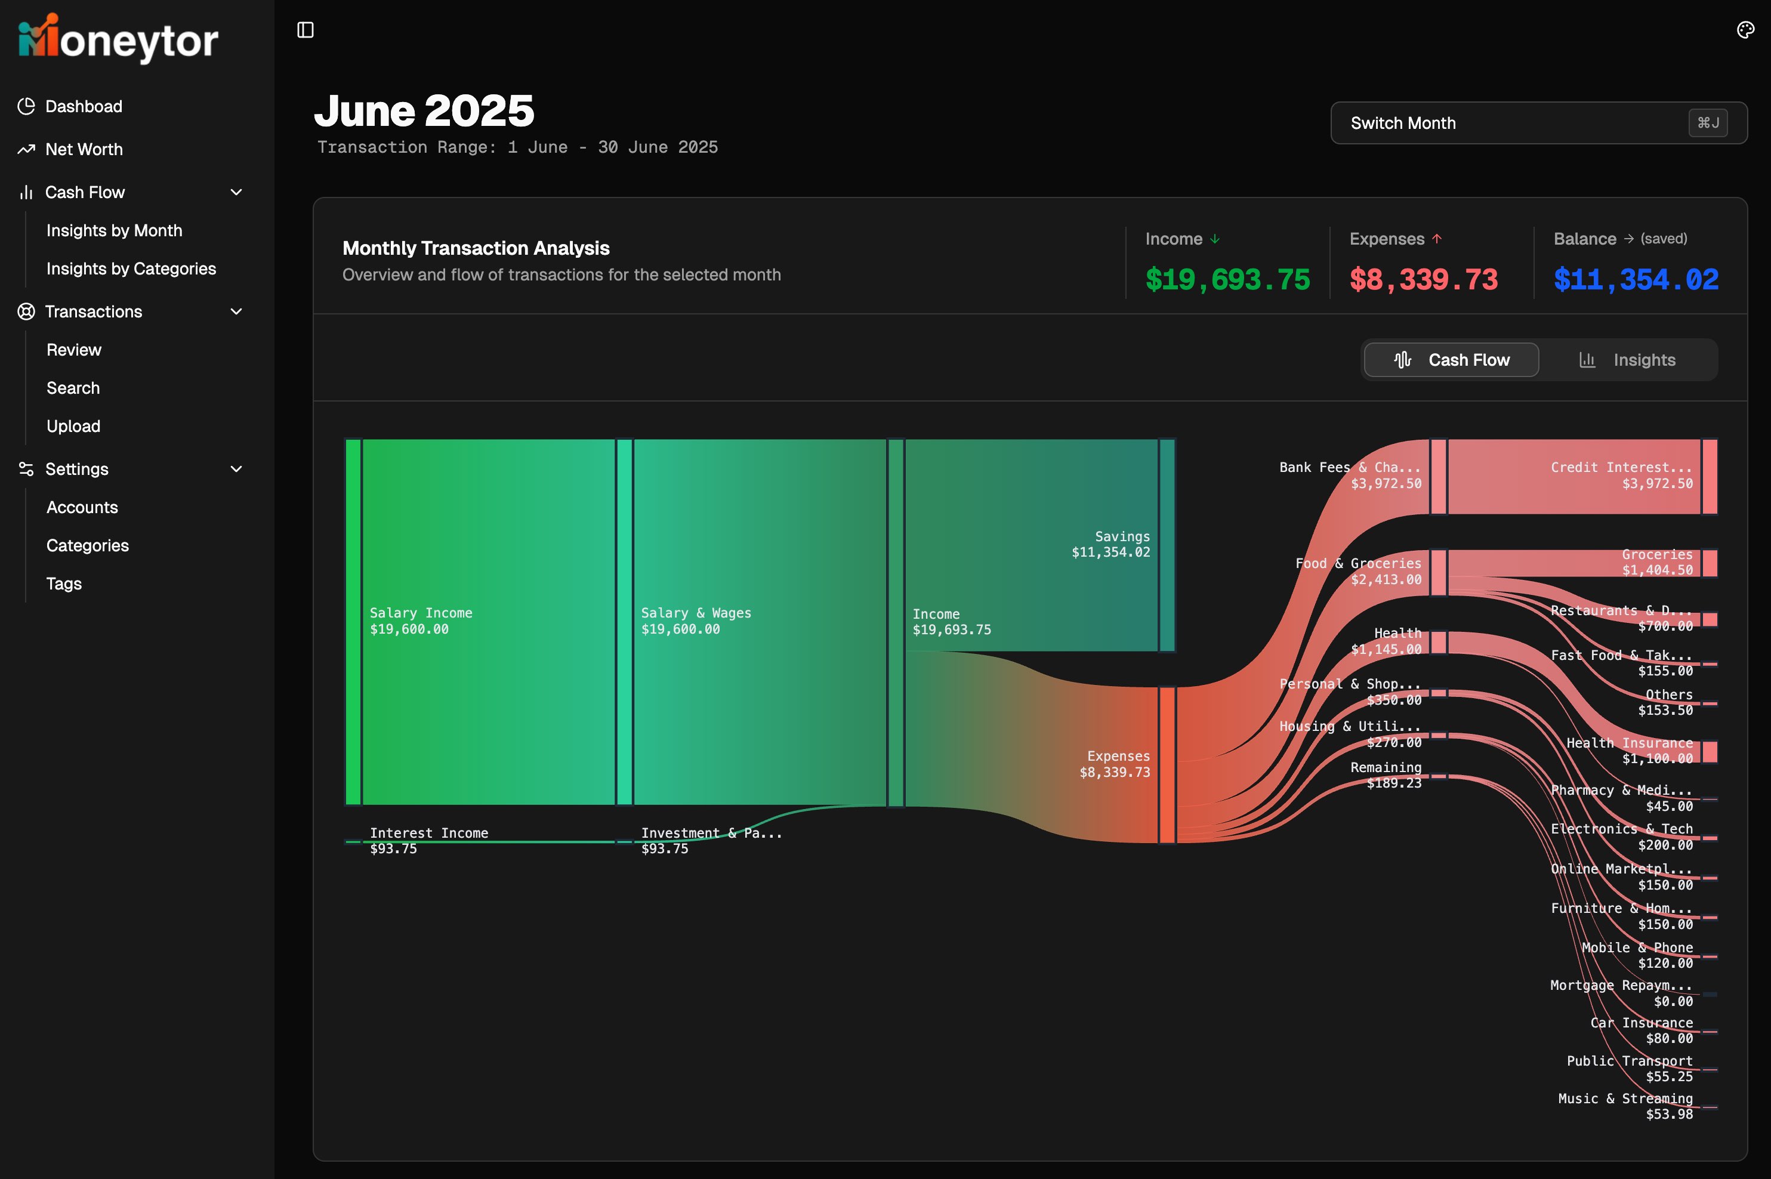Open Insights by Categories
This screenshot has height=1179, width=1771.
coord(131,268)
